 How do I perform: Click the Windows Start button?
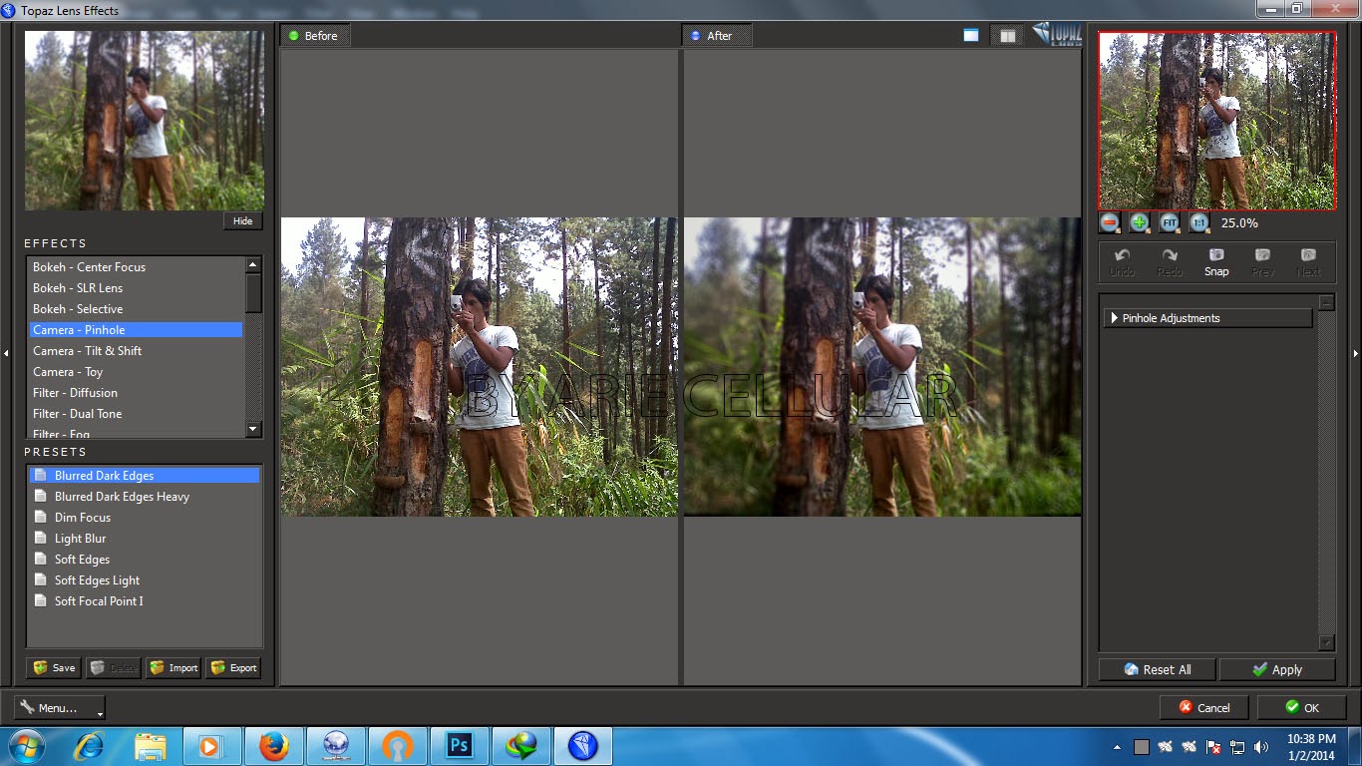tap(26, 746)
